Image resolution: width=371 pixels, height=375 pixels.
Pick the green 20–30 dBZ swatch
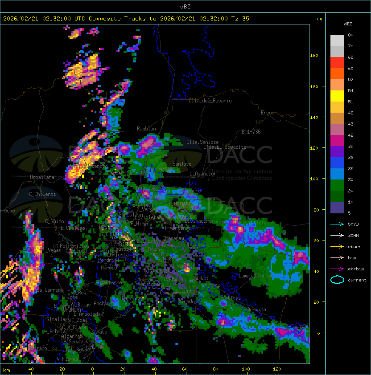tap(337, 185)
